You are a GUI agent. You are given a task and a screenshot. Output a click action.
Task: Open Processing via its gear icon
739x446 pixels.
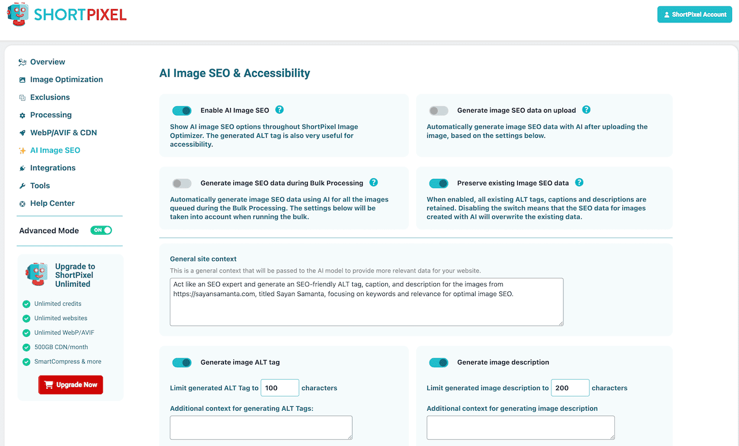21,115
